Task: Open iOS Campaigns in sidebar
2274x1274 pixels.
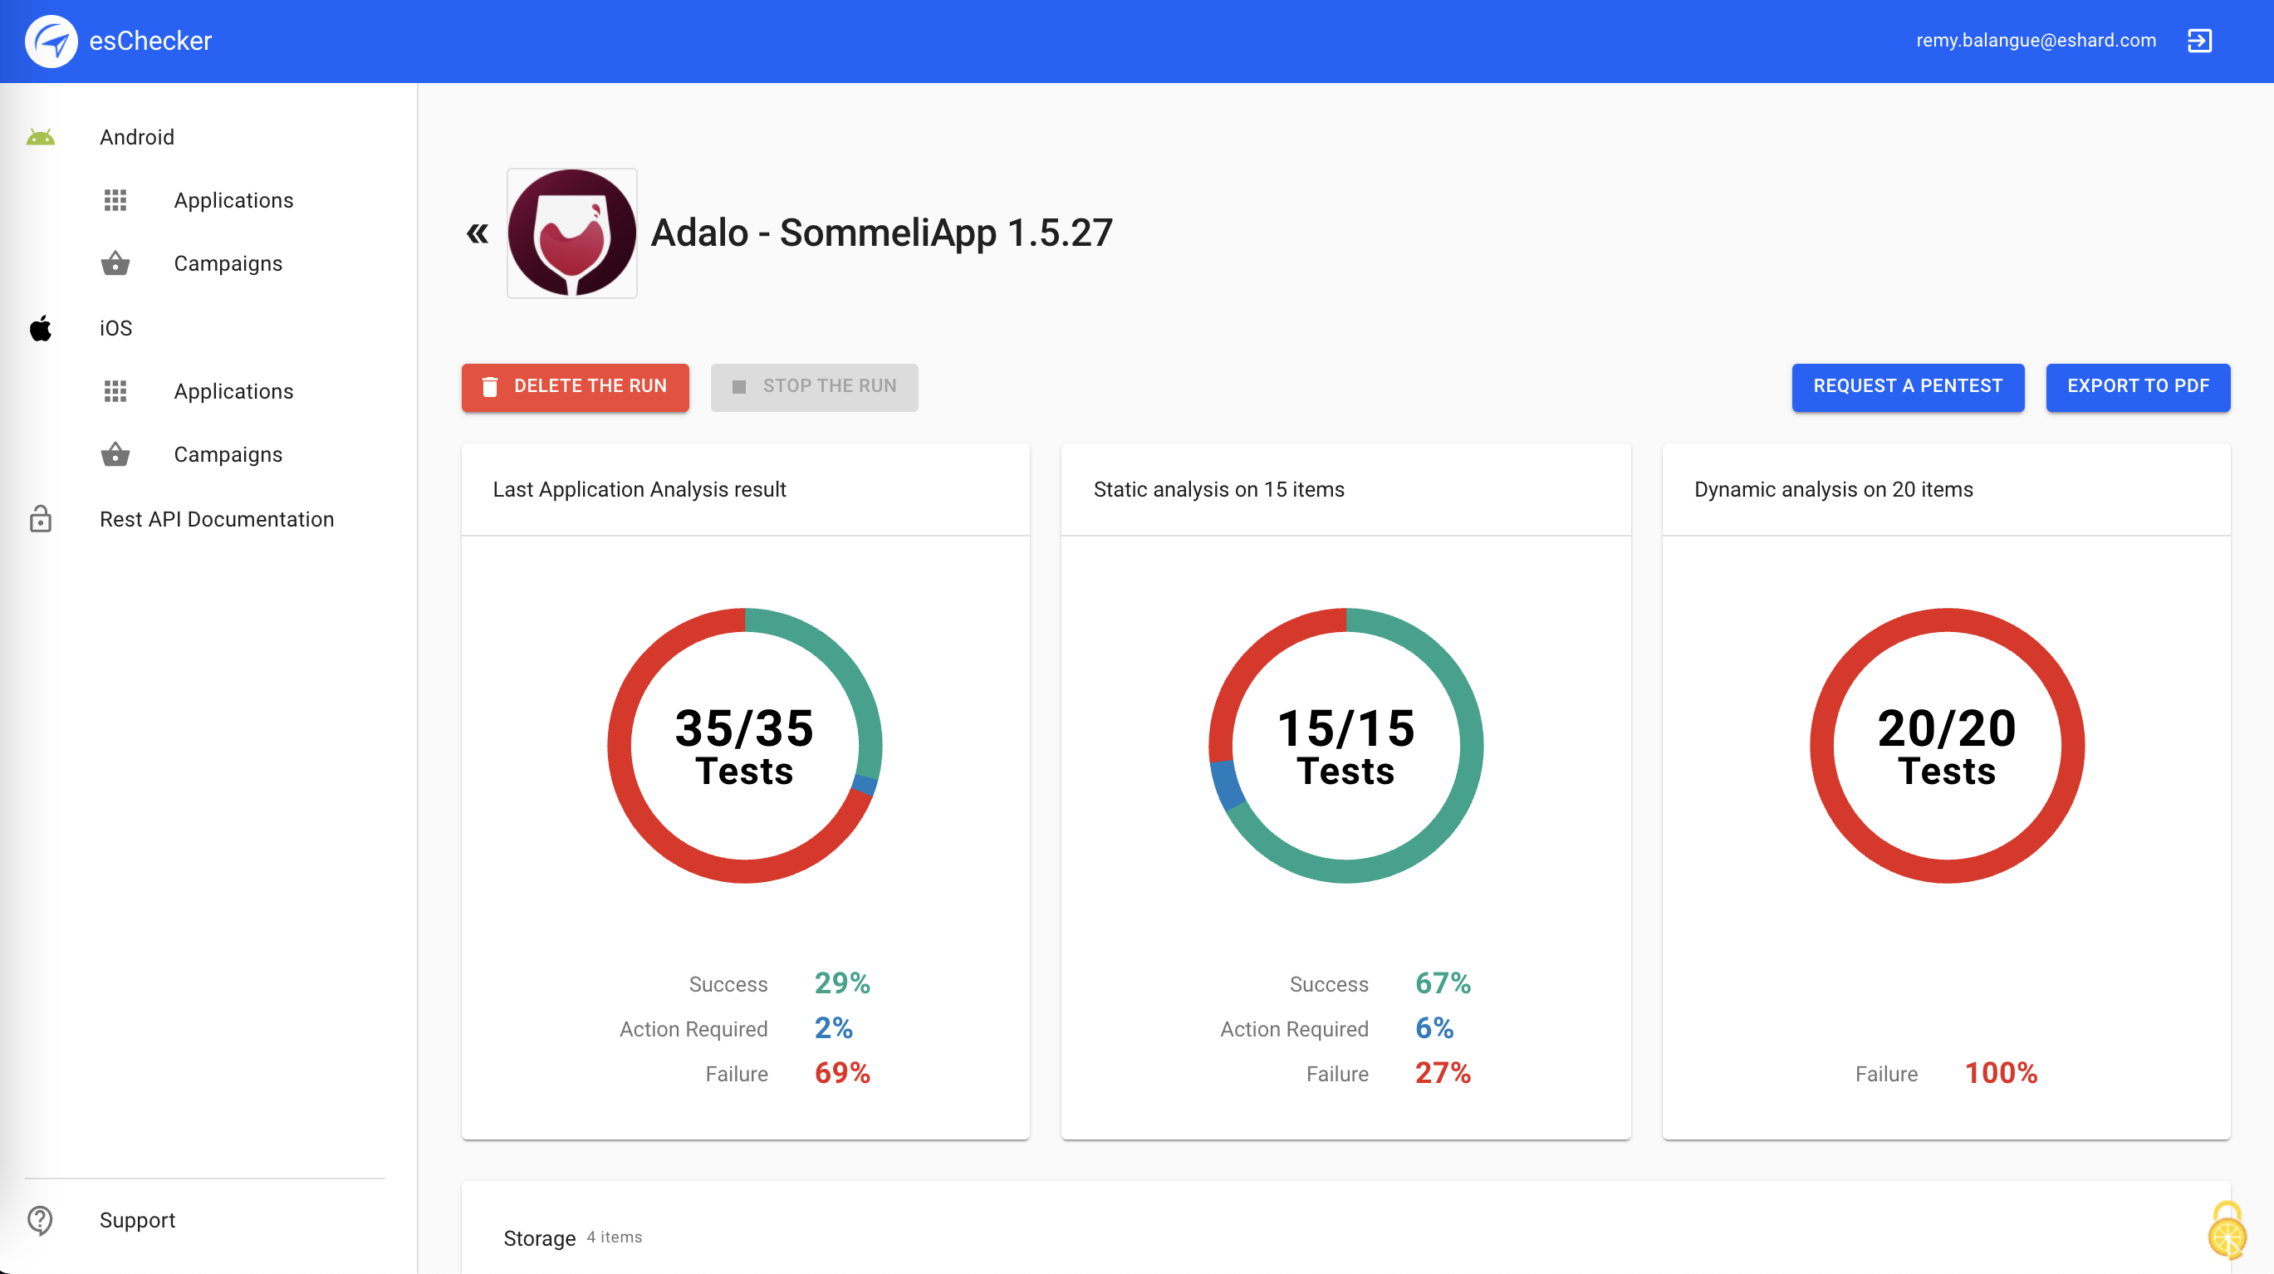Action: 228,454
